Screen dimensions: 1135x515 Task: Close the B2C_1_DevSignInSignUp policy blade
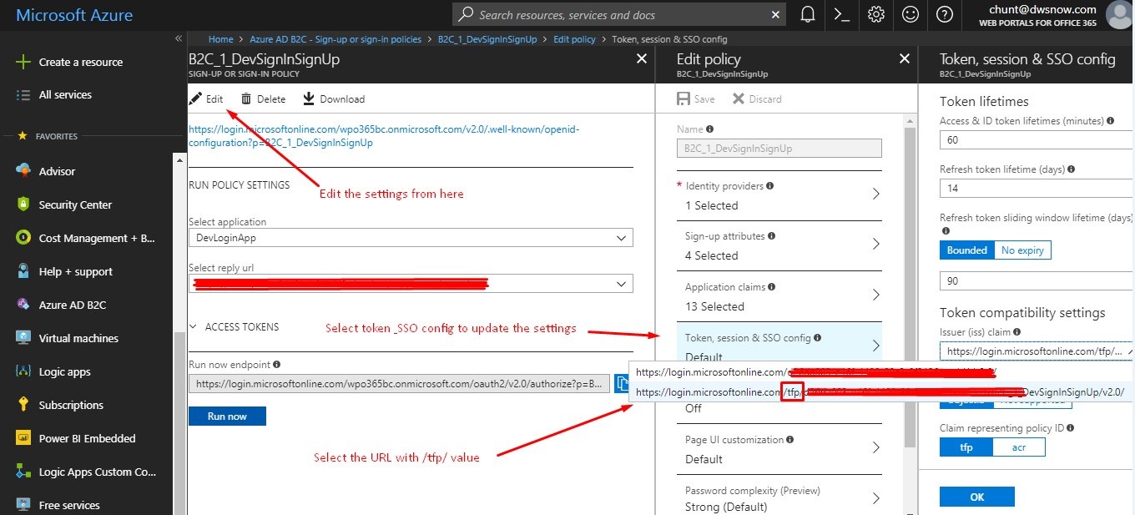pyautogui.click(x=641, y=58)
